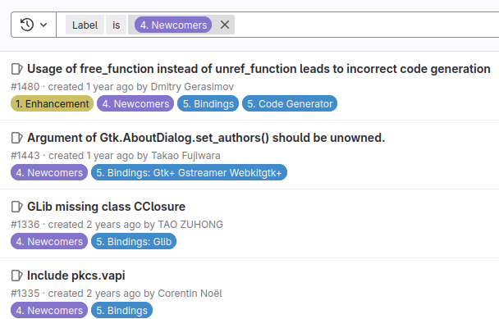The width and height of the screenshot is (499, 319).
Task: Click the 1. Enhancement label
Action: tap(53, 103)
